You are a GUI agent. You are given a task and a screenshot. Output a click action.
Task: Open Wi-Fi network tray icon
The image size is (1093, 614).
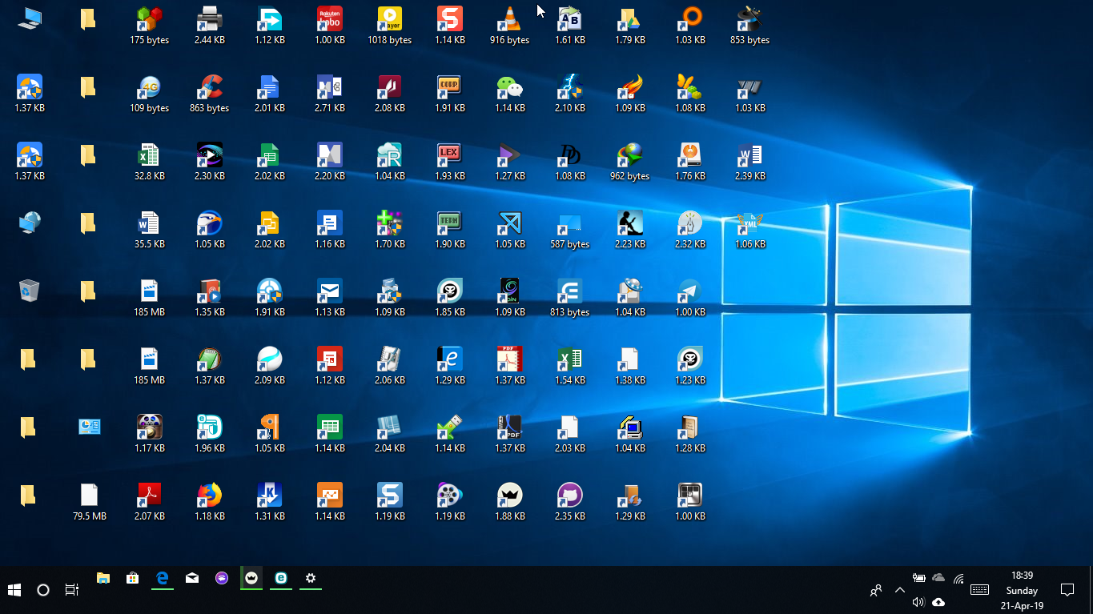[958, 578]
